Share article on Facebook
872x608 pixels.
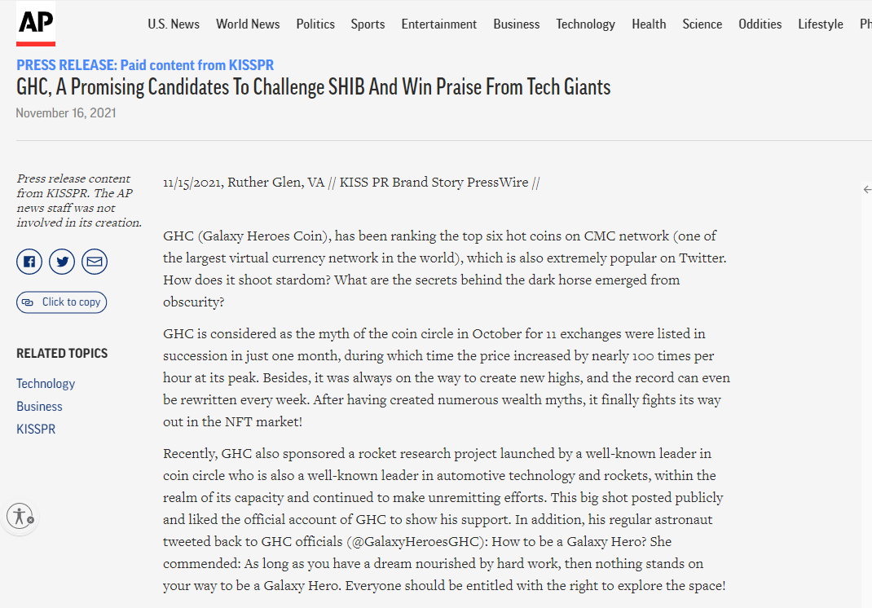click(29, 262)
